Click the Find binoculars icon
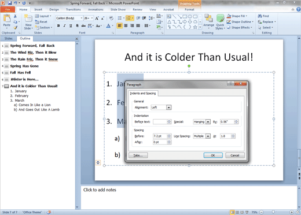Image resolution: width=301 pixels, height=215 pixels. click(x=263, y=16)
